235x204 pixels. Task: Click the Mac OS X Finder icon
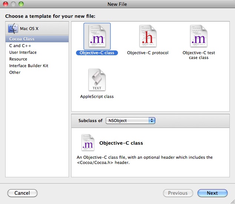[13, 28]
